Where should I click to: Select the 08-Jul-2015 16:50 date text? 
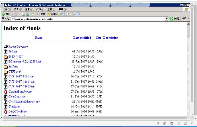point(83,52)
